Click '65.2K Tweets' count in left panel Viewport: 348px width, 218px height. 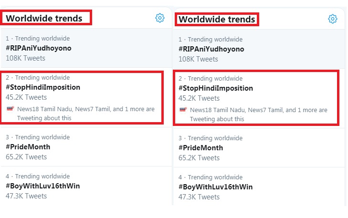coord(26,156)
